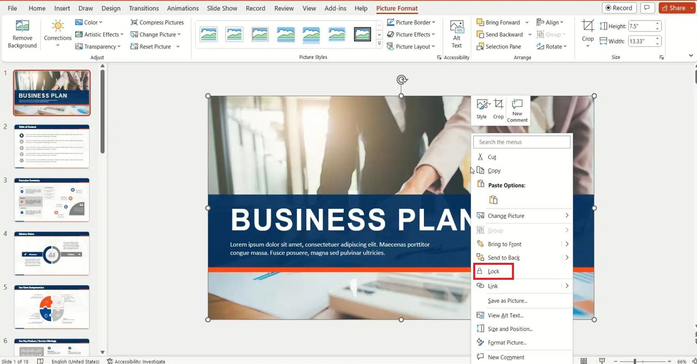The width and height of the screenshot is (697, 364).
Task: Choose Format Picture from the context menu
Action: (507, 343)
